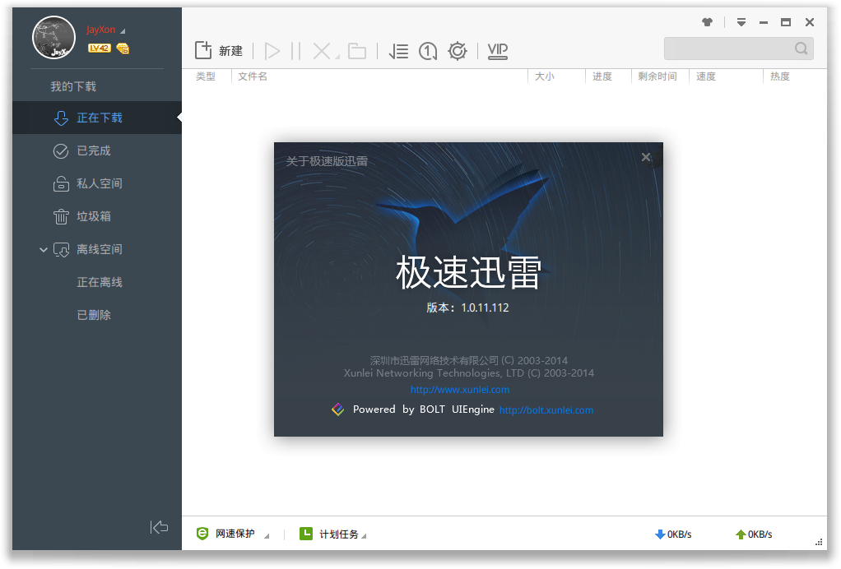Click the BOLT UIEngine colorful logo icon

(x=338, y=409)
